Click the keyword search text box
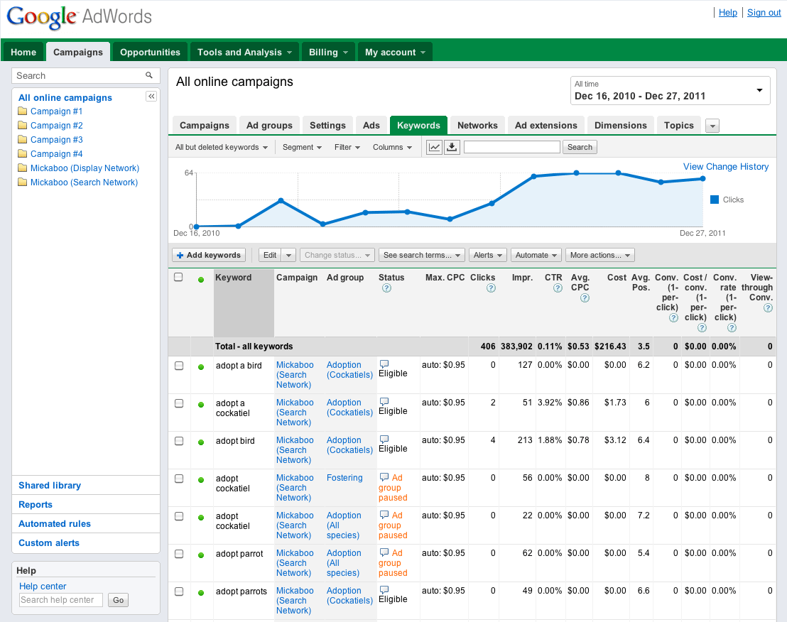The width and height of the screenshot is (787, 622). tap(512, 147)
